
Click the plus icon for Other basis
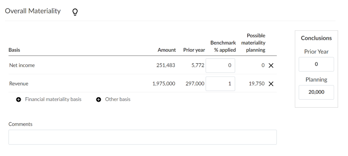pyautogui.click(x=98, y=99)
